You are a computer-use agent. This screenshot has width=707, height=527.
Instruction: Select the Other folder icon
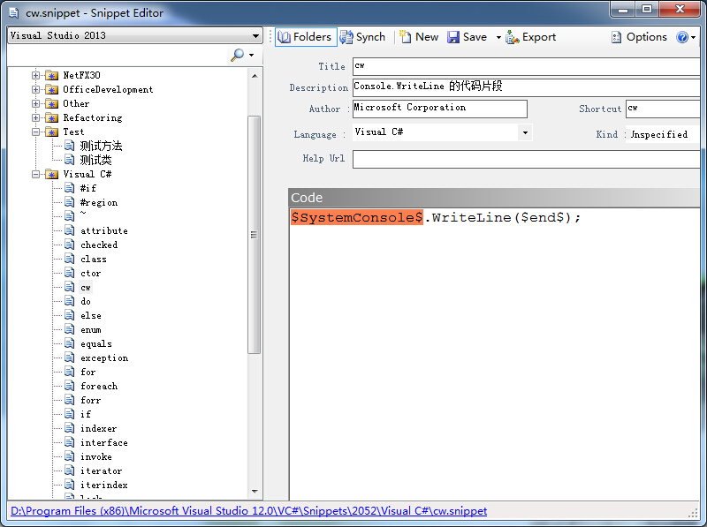52,103
